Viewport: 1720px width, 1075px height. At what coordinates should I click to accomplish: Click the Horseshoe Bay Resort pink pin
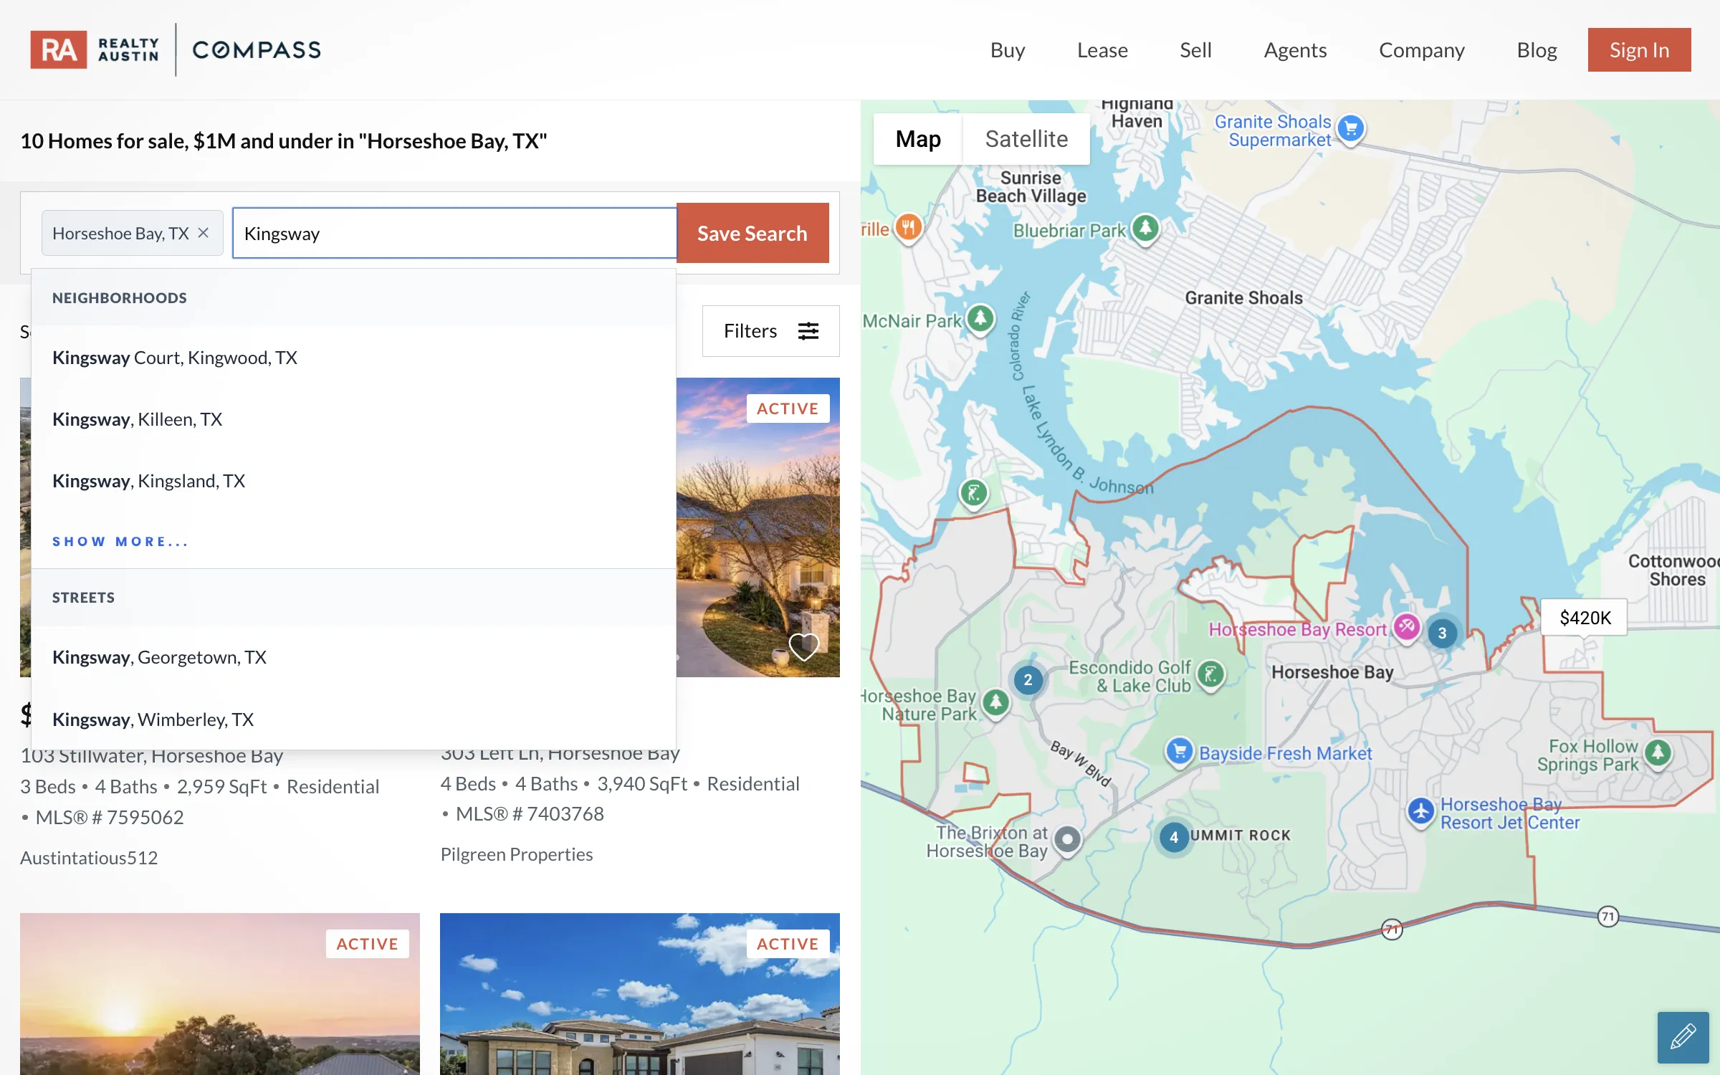1406,628
